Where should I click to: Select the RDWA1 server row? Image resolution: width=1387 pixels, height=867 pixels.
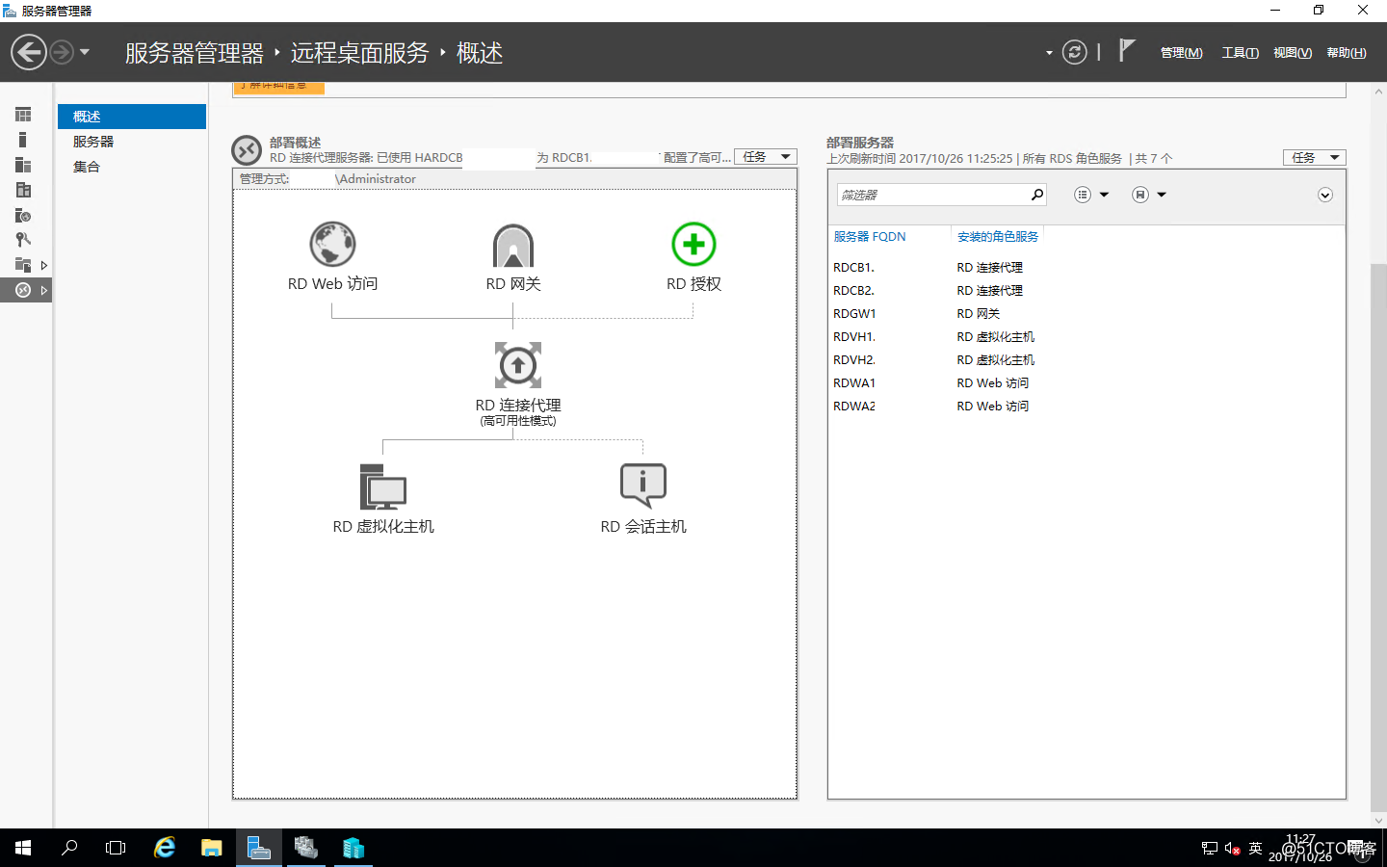click(1086, 383)
